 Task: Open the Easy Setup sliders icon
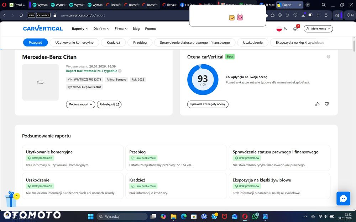[318, 15]
